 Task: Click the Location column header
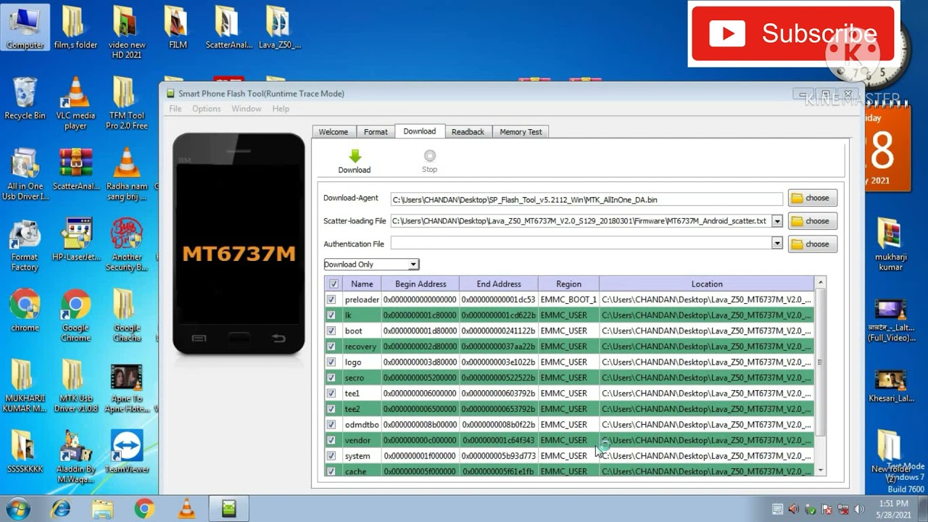[x=707, y=284]
